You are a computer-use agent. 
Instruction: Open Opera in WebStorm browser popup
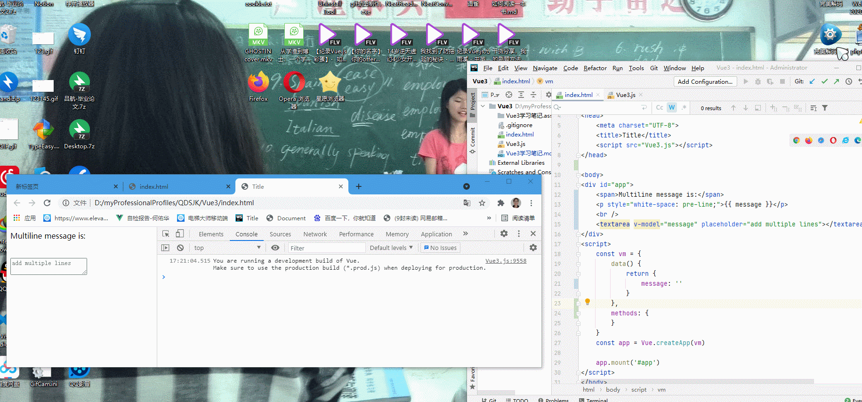pos(833,140)
